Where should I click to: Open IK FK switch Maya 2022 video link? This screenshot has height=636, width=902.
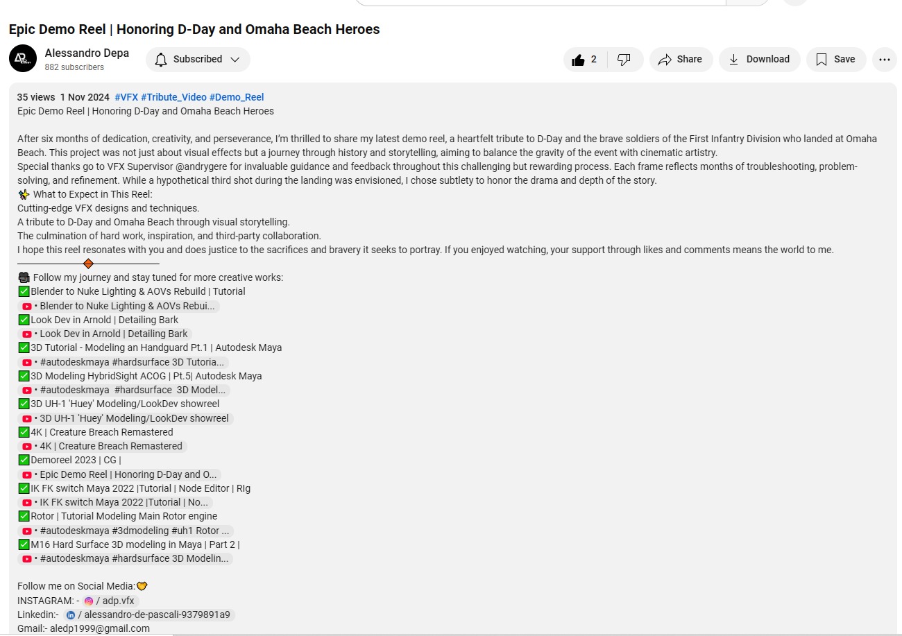115,502
